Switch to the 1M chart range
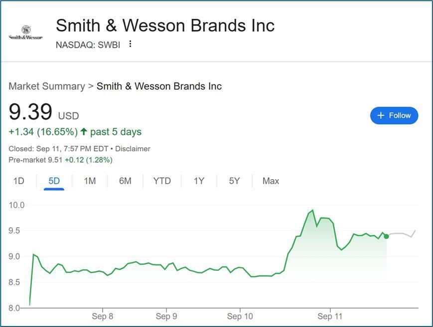The width and height of the screenshot is (433, 327). tap(90, 181)
